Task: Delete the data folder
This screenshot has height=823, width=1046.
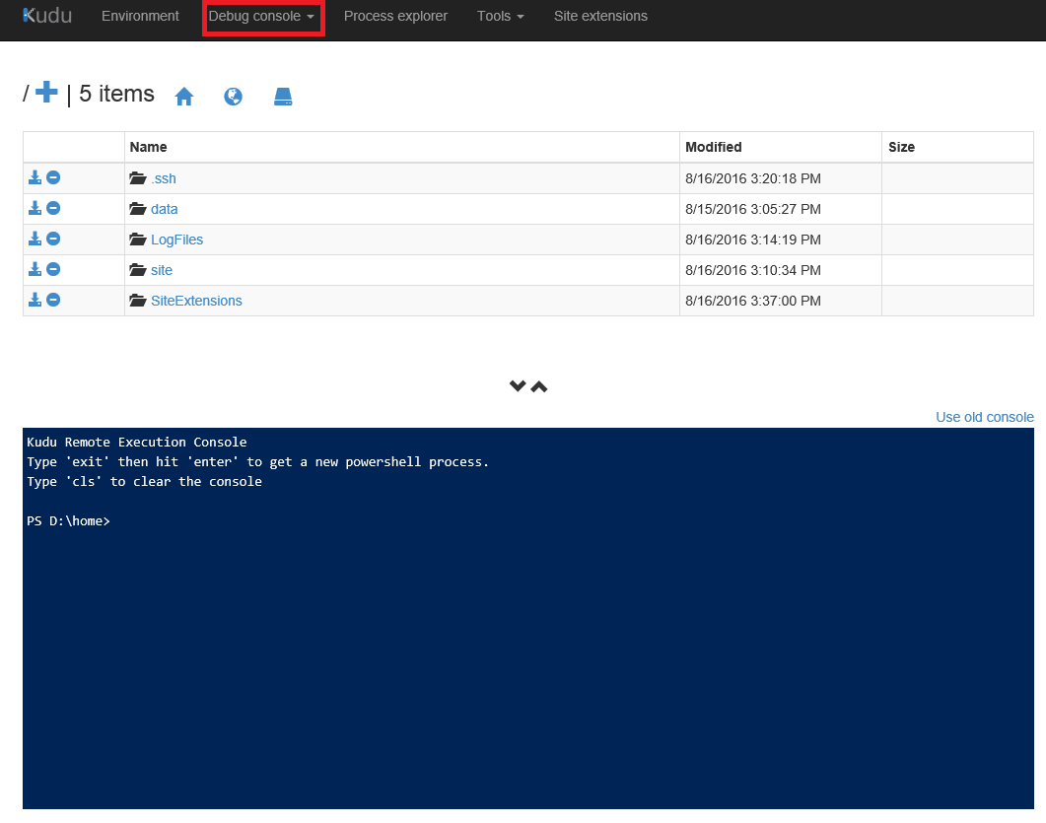Action: [x=53, y=208]
